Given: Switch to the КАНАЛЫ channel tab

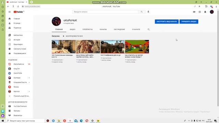Looking at the screenshot, I should tap(103, 29).
